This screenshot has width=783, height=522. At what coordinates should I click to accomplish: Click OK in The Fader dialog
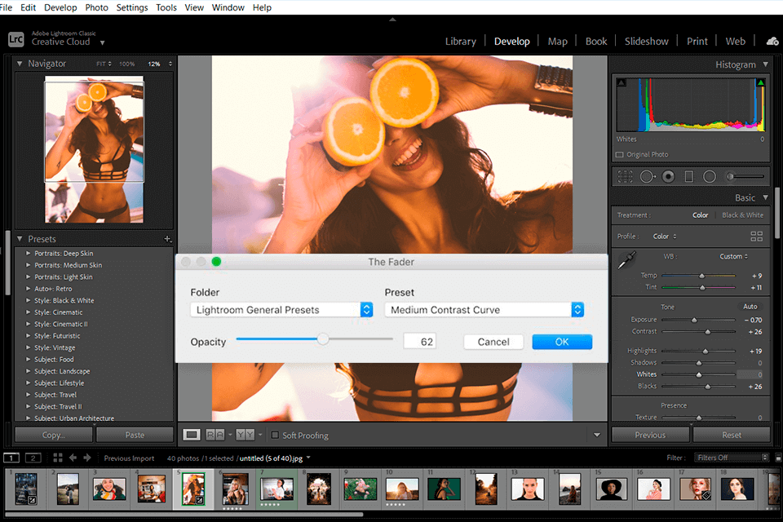562,342
